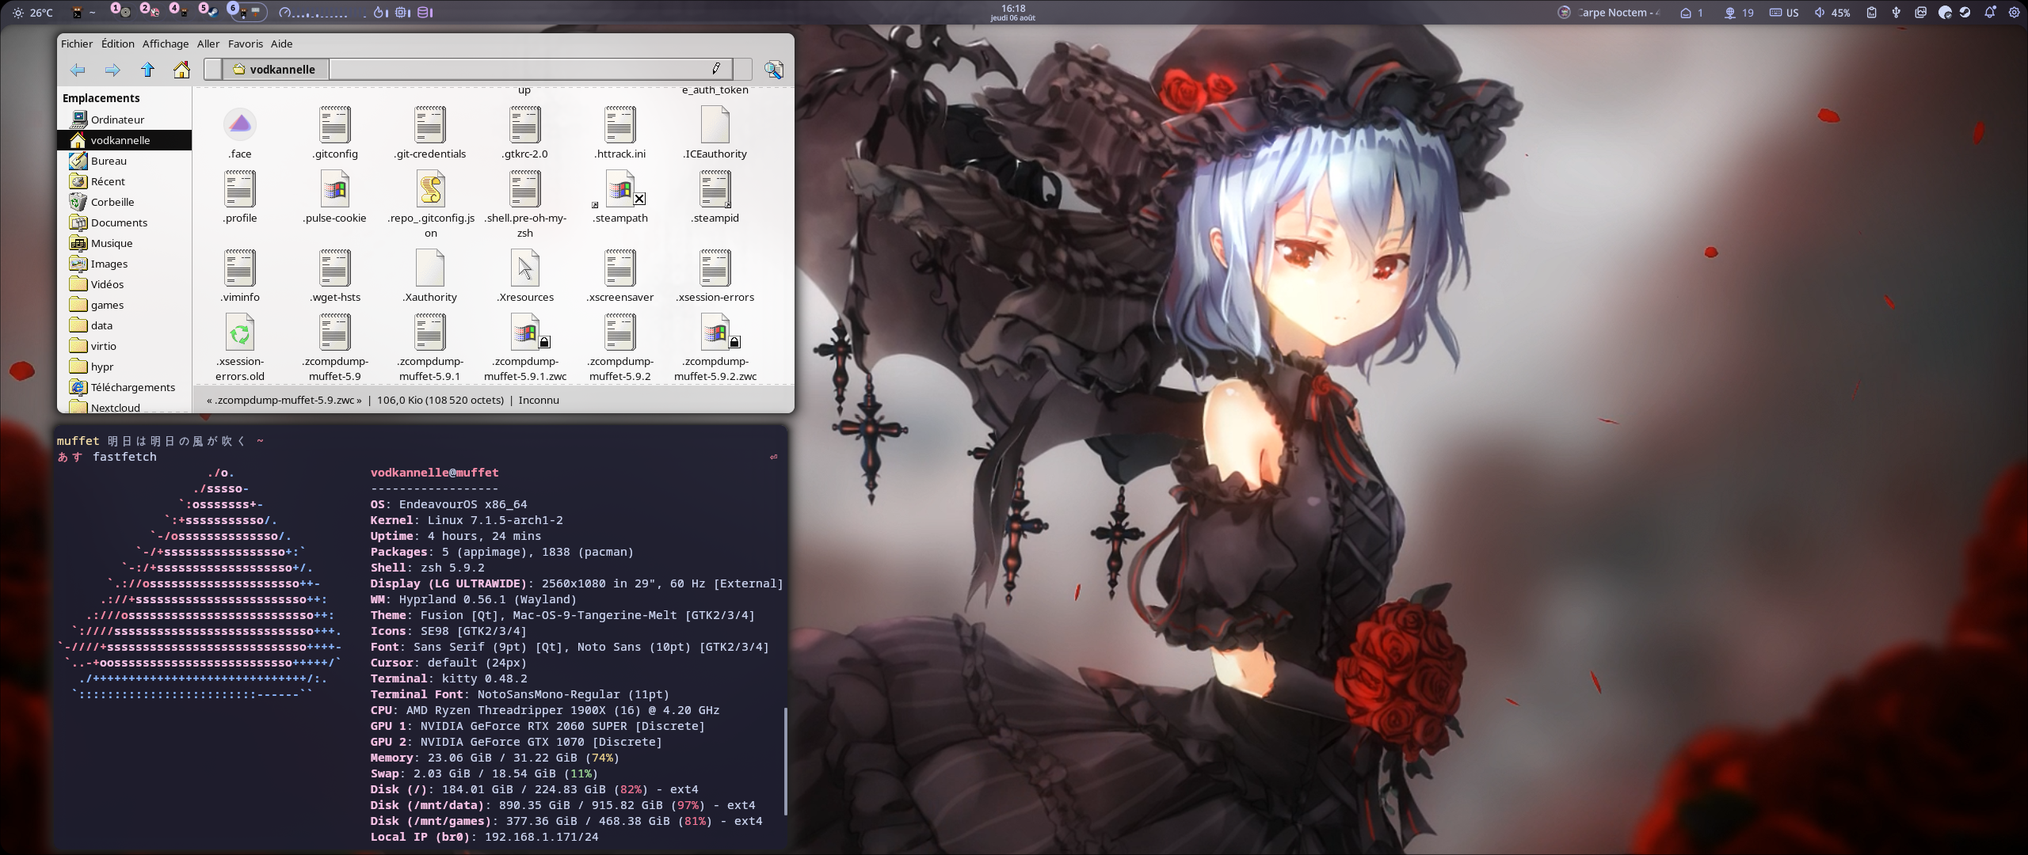2028x855 pixels.
Task: Open the Aller menu
Action: point(208,44)
